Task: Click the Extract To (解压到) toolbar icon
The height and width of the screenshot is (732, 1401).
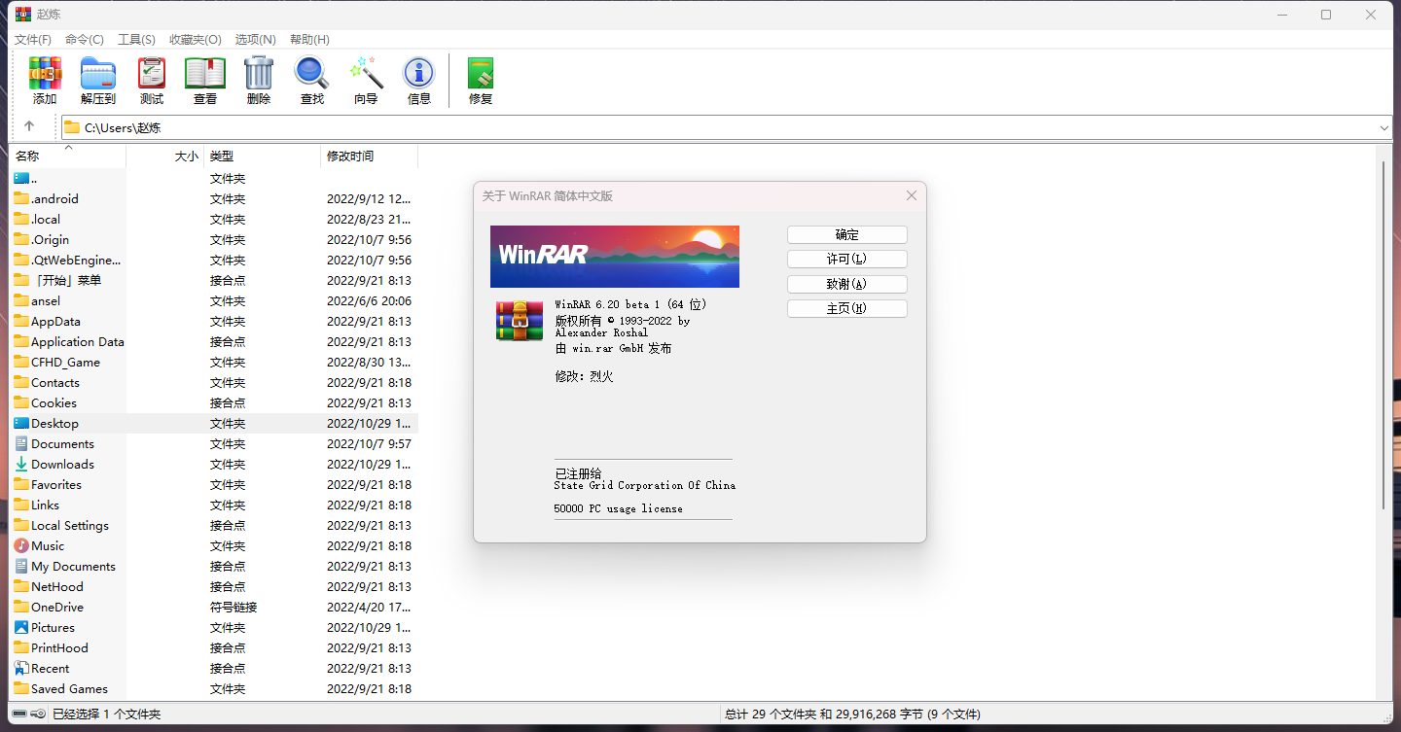Action: click(x=98, y=73)
